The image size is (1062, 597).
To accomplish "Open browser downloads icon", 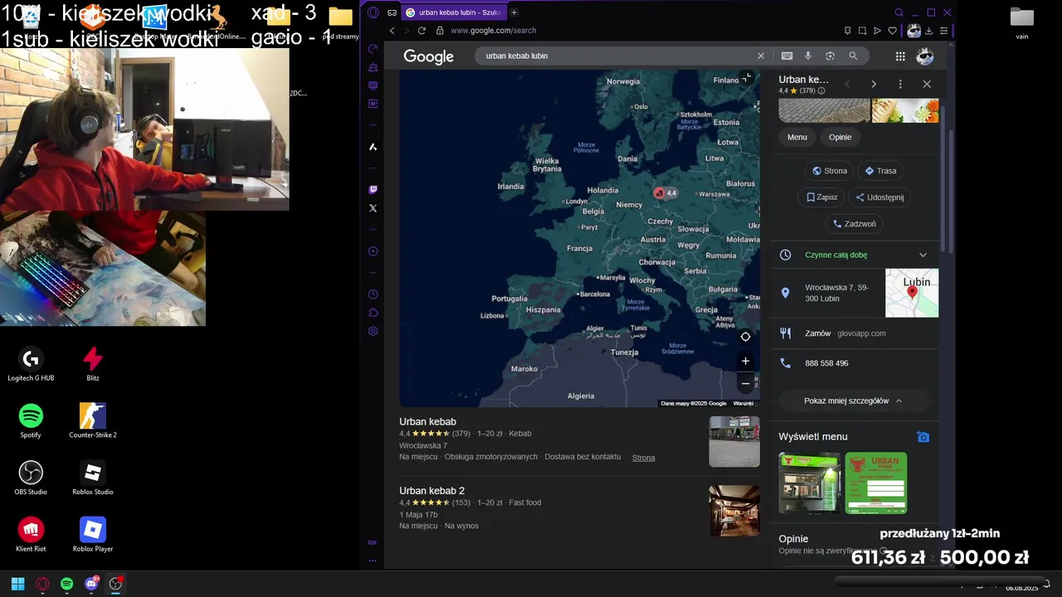I will [x=928, y=31].
